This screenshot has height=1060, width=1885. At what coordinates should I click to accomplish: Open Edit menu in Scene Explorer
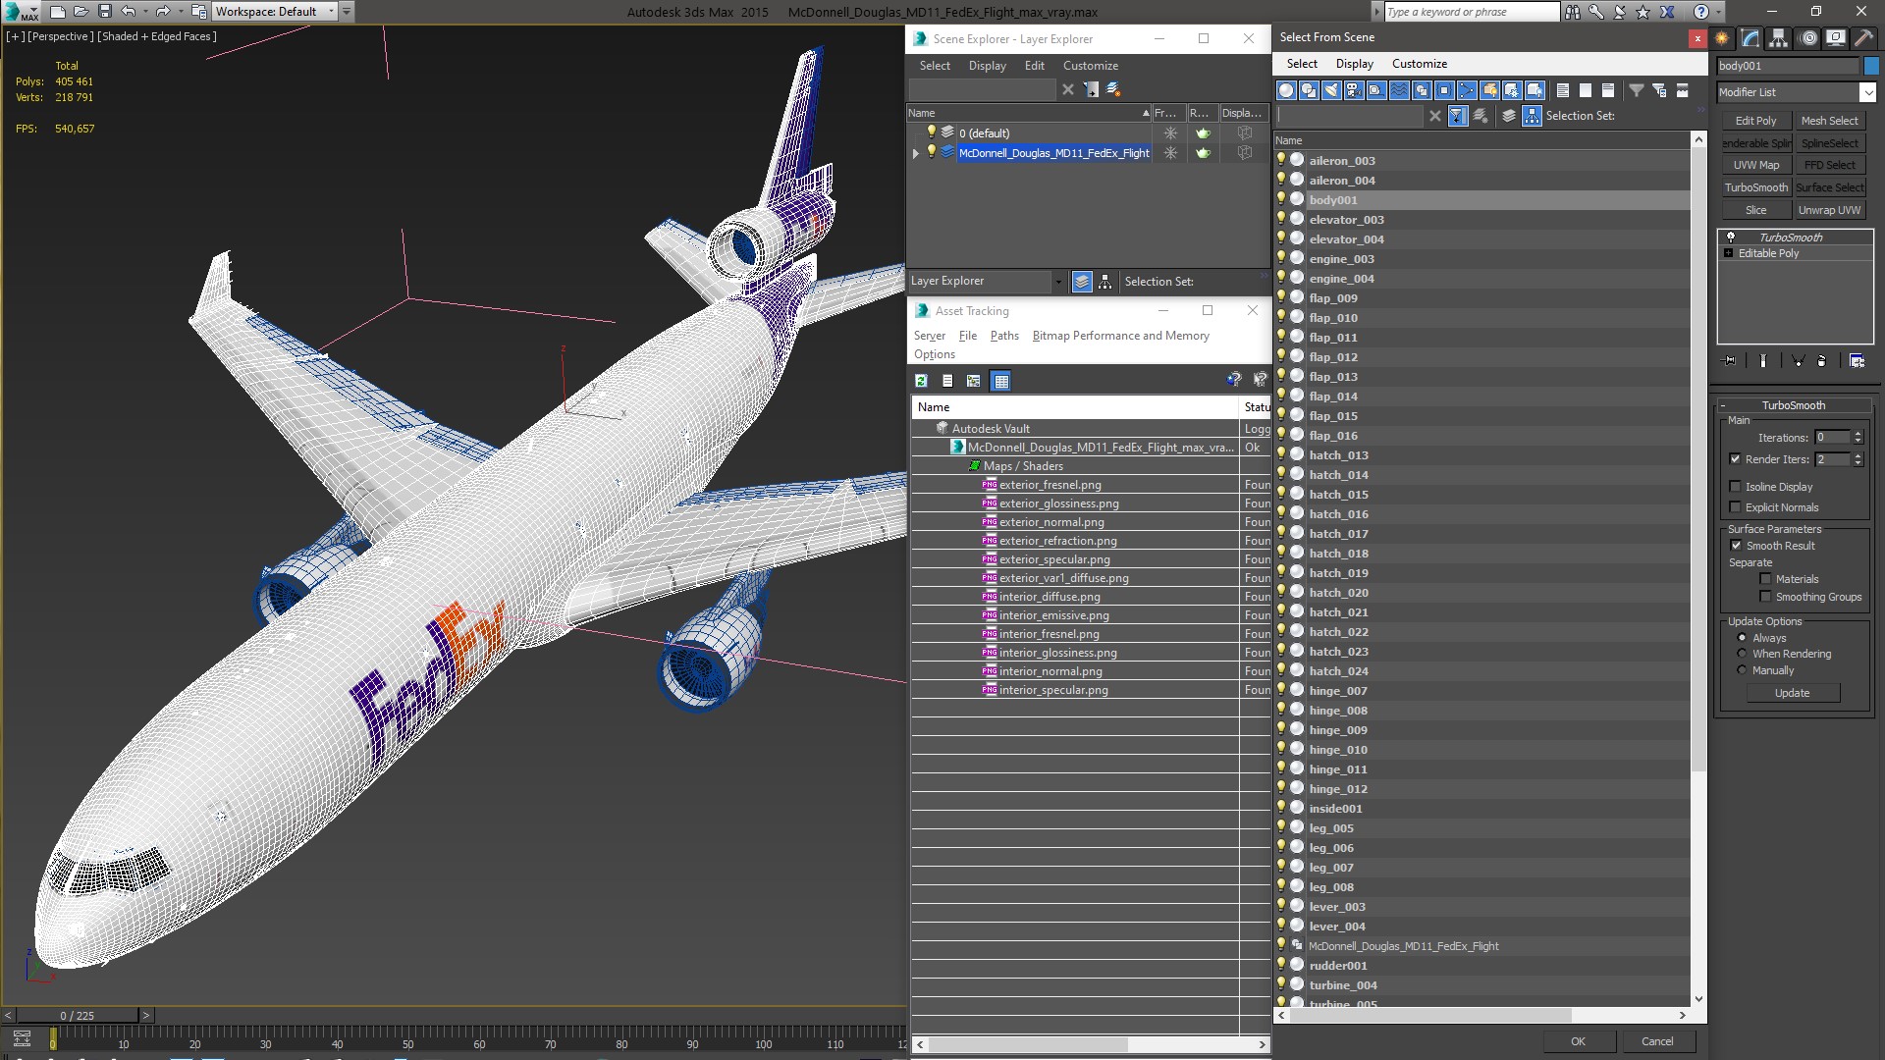[1034, 66]
